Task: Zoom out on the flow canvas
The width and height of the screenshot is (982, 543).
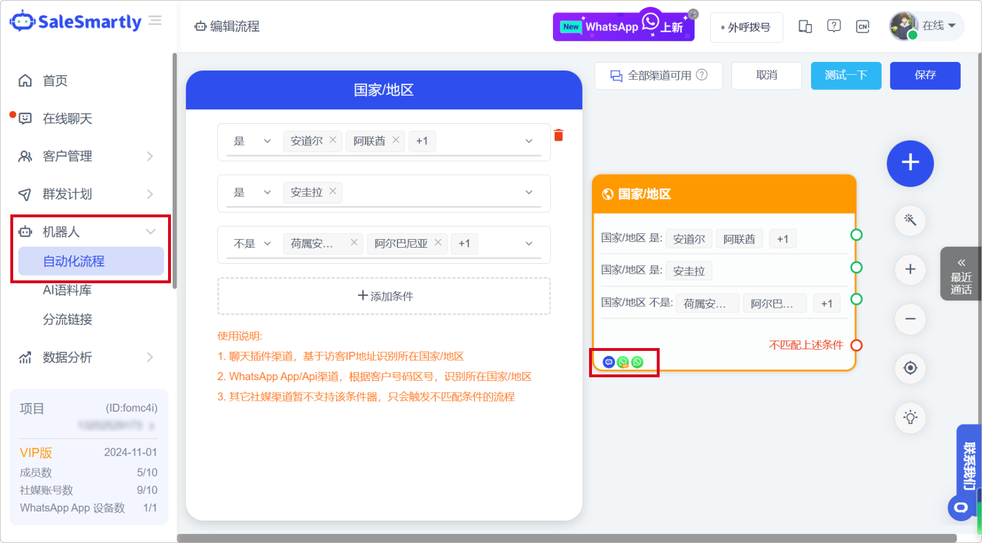Action: [x=910, y=319]
